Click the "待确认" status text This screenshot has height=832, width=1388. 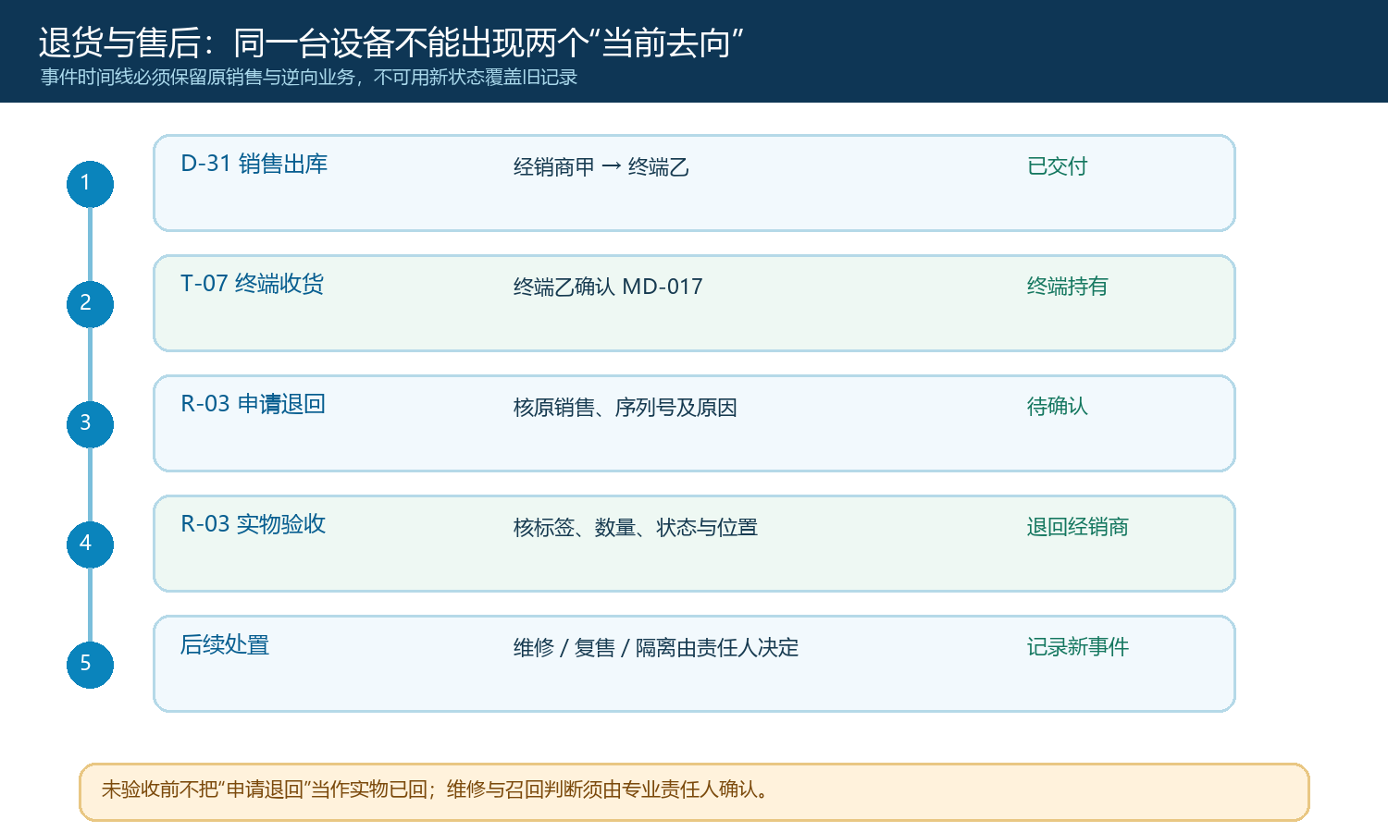pyautogui.click(x=1058, y=407)
